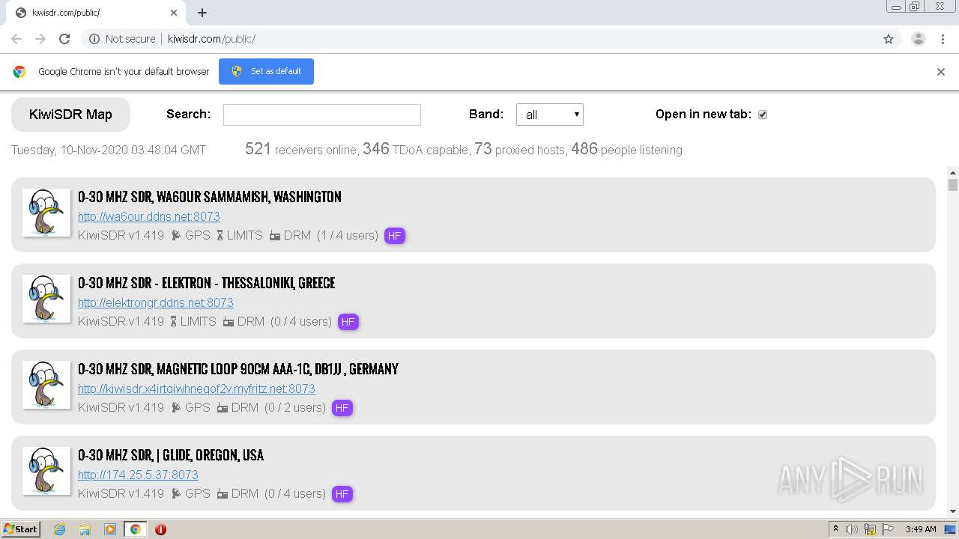The width and height of the screenshot is (959, 539).
Task: Click the heading 0-30 MHZ SDR, | Glide, Oregon, USA
Action: pyautogui.click(x=171, y=455)
